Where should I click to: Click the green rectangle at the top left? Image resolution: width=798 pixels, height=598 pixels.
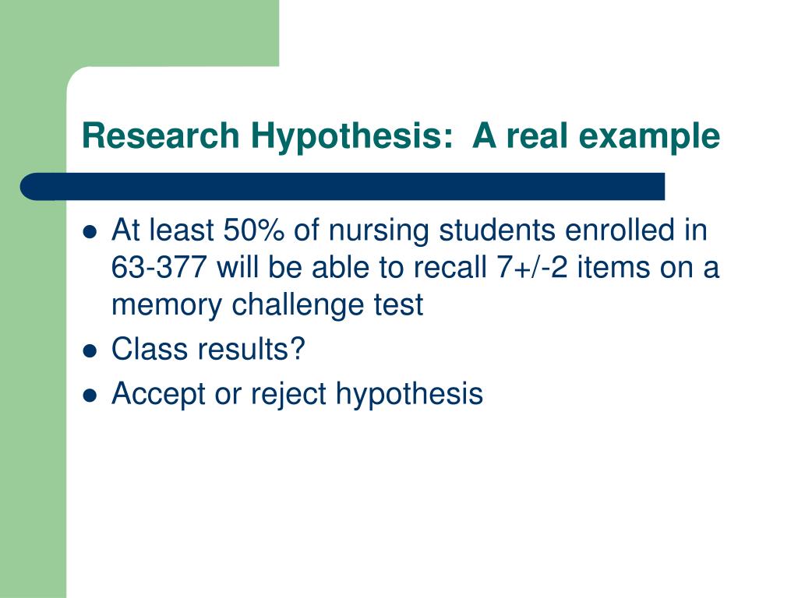pos(139,33)
